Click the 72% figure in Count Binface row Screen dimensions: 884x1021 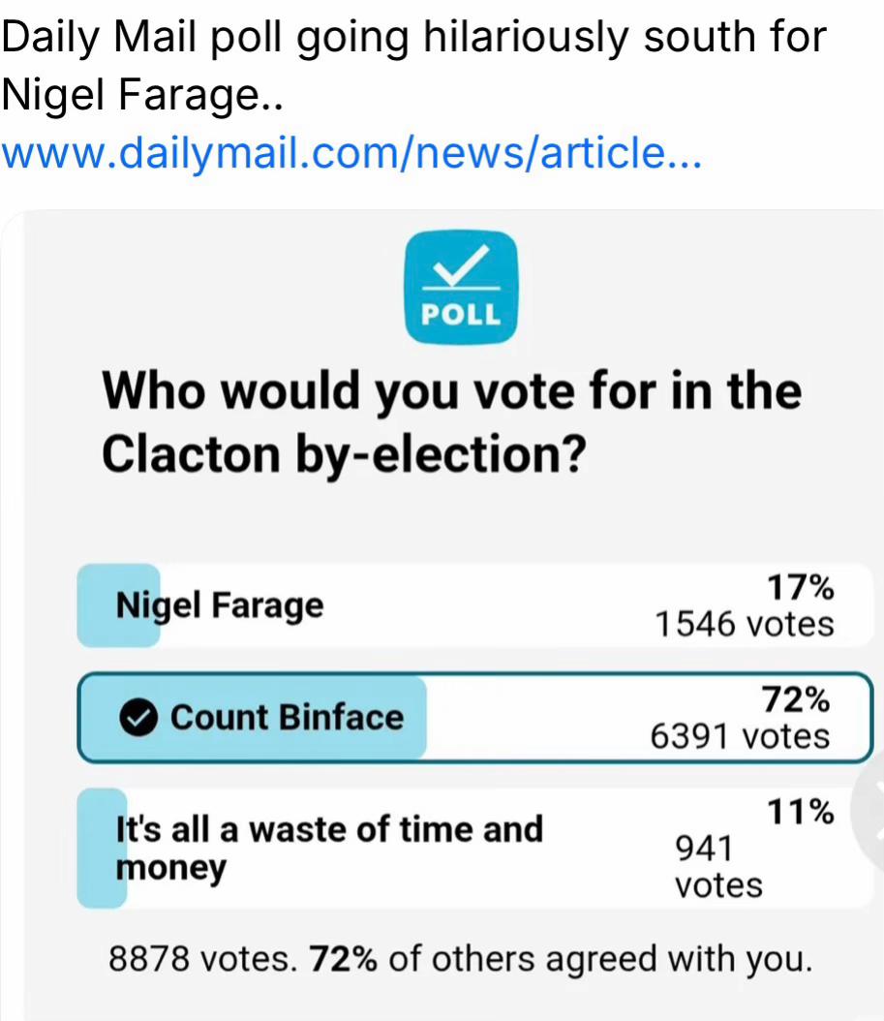click(x=796, y=699)
